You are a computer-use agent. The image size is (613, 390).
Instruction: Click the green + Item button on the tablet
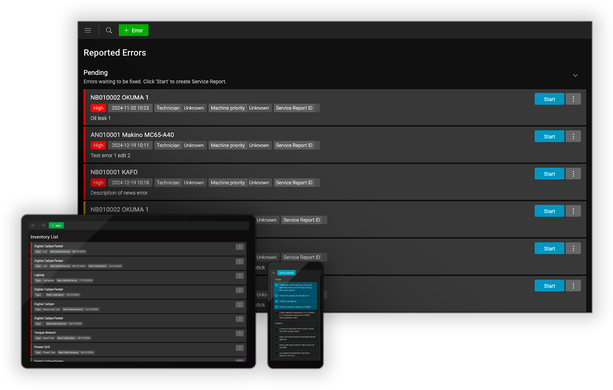coord(56,225)
